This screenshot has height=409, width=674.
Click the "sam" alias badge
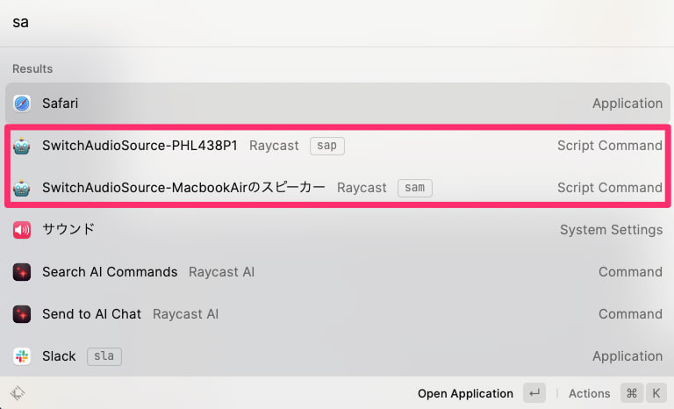pos(415,188)
